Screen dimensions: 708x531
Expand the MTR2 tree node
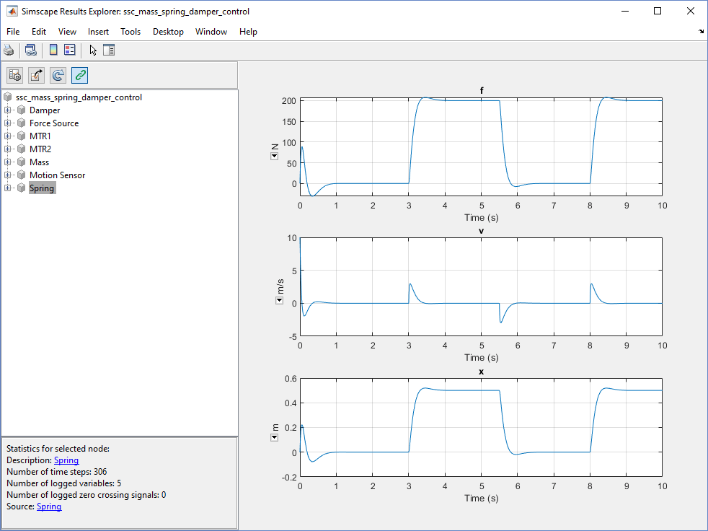(8, 149)
